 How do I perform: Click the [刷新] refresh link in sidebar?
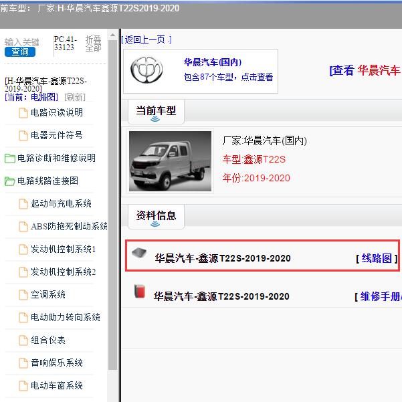pyautogui.click(x=75, y=97)
